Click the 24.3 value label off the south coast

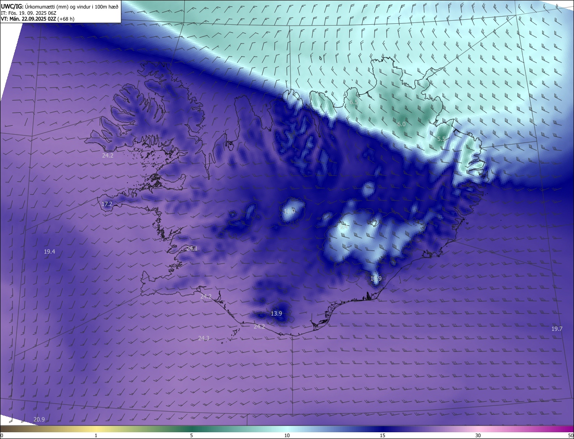click(204, 338)
